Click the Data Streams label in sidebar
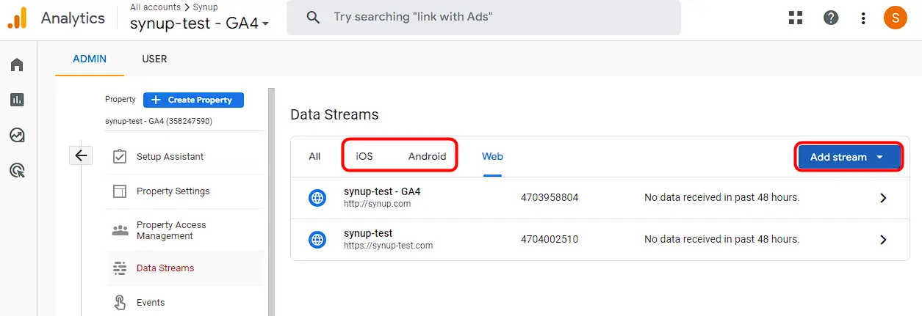Screen dimensions: 922x316 point(165,268)
